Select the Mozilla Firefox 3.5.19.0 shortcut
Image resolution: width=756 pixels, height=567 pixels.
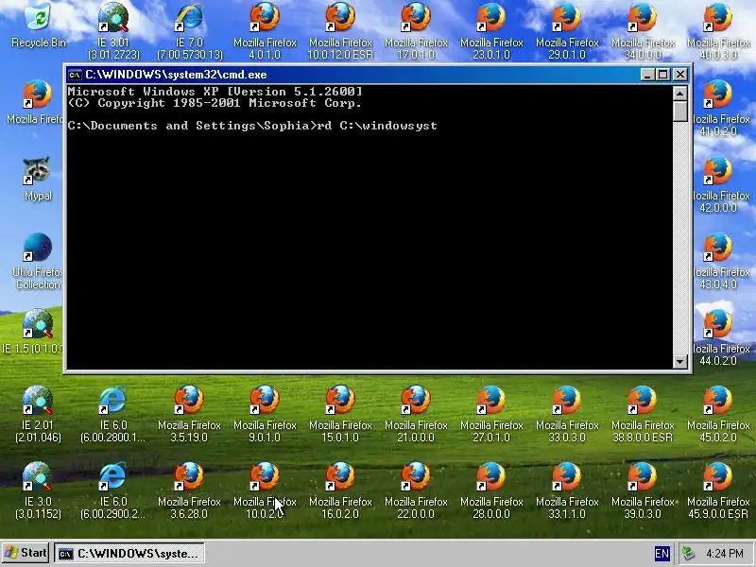189,414
